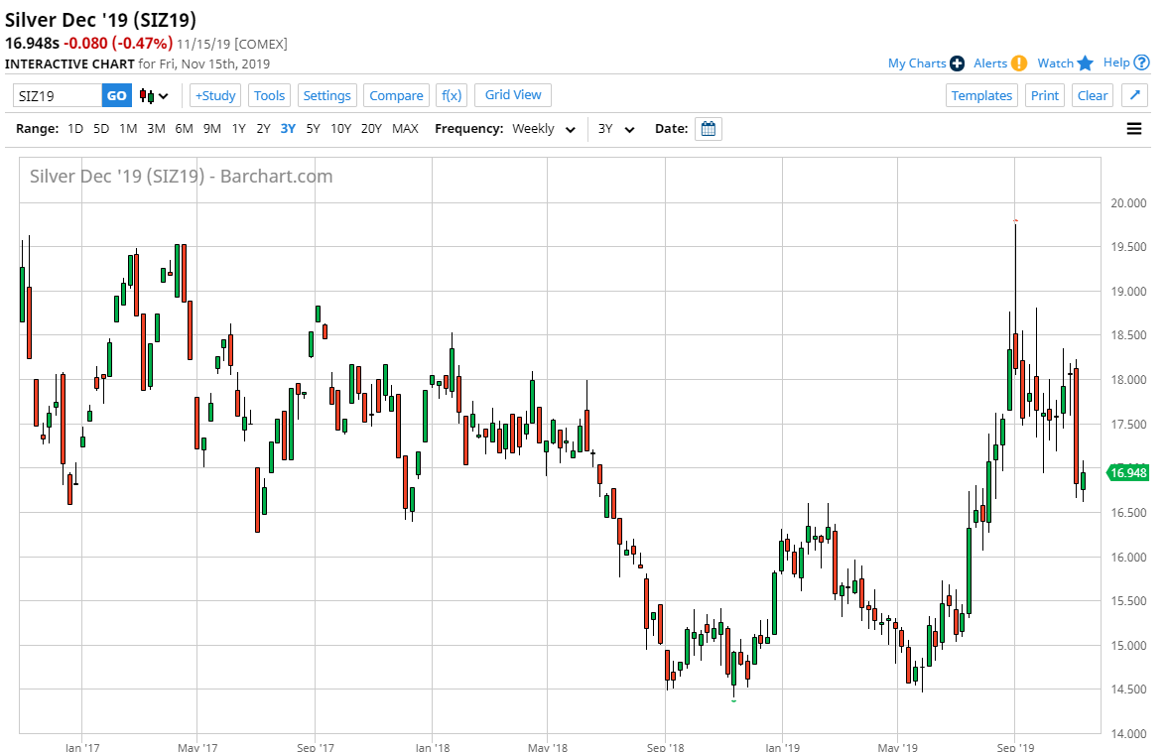
Task: Select the 9M range
Action: pos(212,129)
